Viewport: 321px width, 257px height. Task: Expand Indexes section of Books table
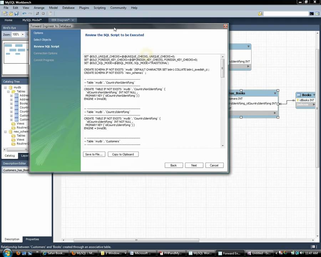click(314, 104)
